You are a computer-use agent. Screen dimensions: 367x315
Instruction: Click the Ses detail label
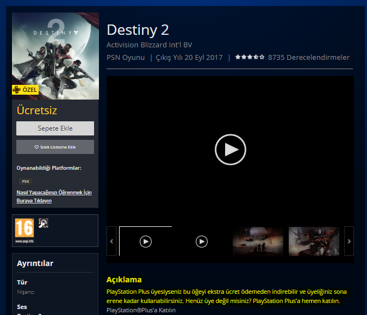[22, 307]
